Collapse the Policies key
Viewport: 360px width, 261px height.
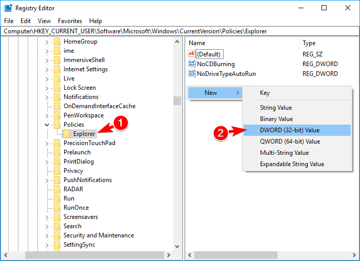point(47,125)
